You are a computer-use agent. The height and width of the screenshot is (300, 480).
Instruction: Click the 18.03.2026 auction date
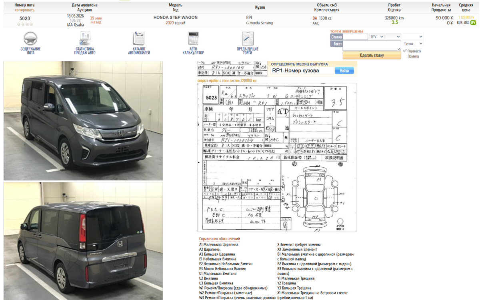tap(75, 16)
